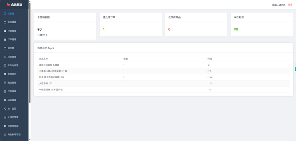296x141 pixels.
Task: Click the 优惠券管理 ticket icon
Action: [x=5, y=126]
